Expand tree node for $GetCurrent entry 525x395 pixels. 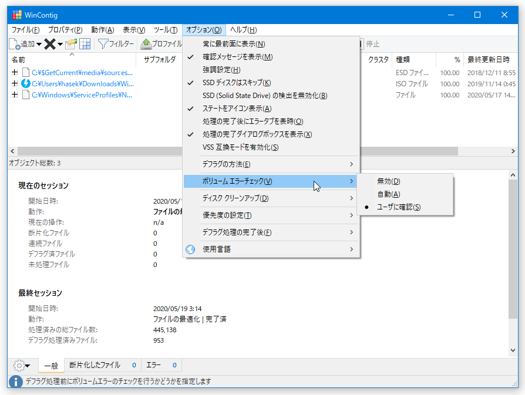pos(15,72)
